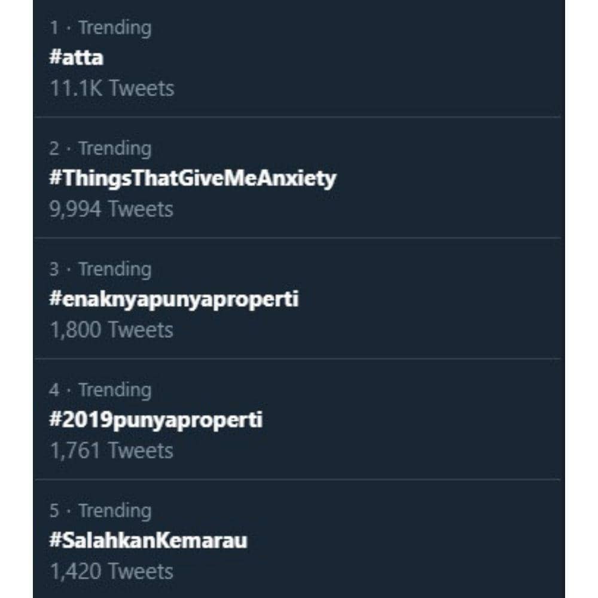Click the word Trending above #atta

point(115,28)
